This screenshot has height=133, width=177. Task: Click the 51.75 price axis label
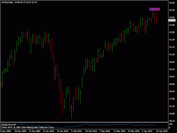pyautogui.click(x=172, y=47)
